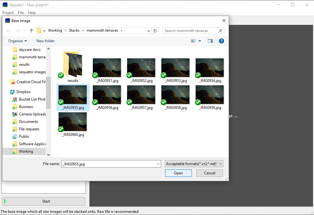Viewport: 314px width, 215px height.
Task: Click the search magnifier icon
Action: tap(220, 31)
